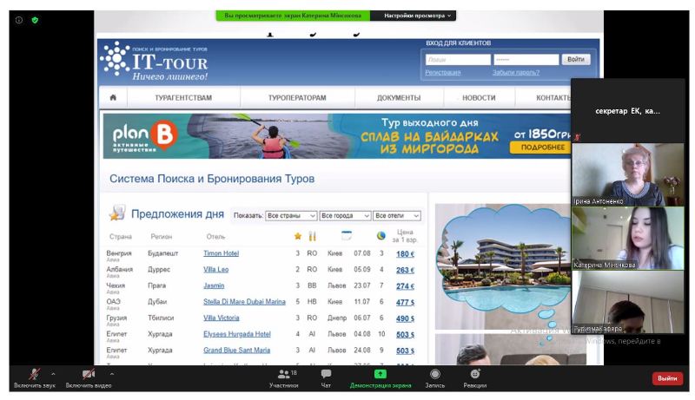Click the plan B banner logo

coord(145,136)
